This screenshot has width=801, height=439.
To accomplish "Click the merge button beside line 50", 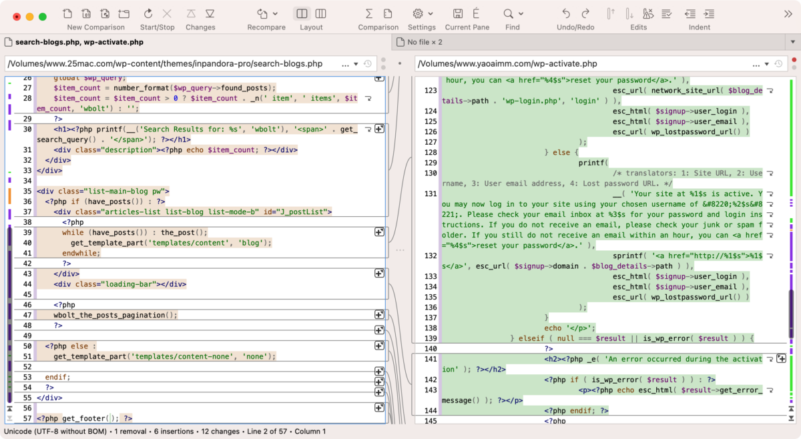I will pyautogui.click(x=378, y=346).
